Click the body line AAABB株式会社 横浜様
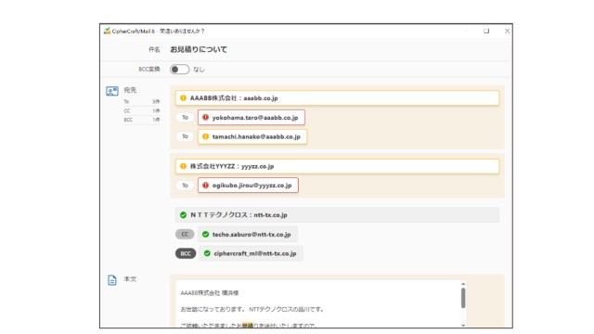The image size is (594, 334). click(x=210, y=293)
